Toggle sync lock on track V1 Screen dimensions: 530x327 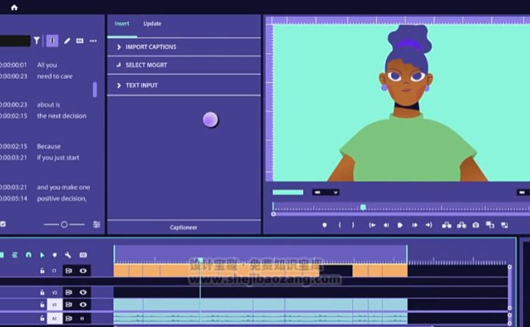(x=69, y=305)
